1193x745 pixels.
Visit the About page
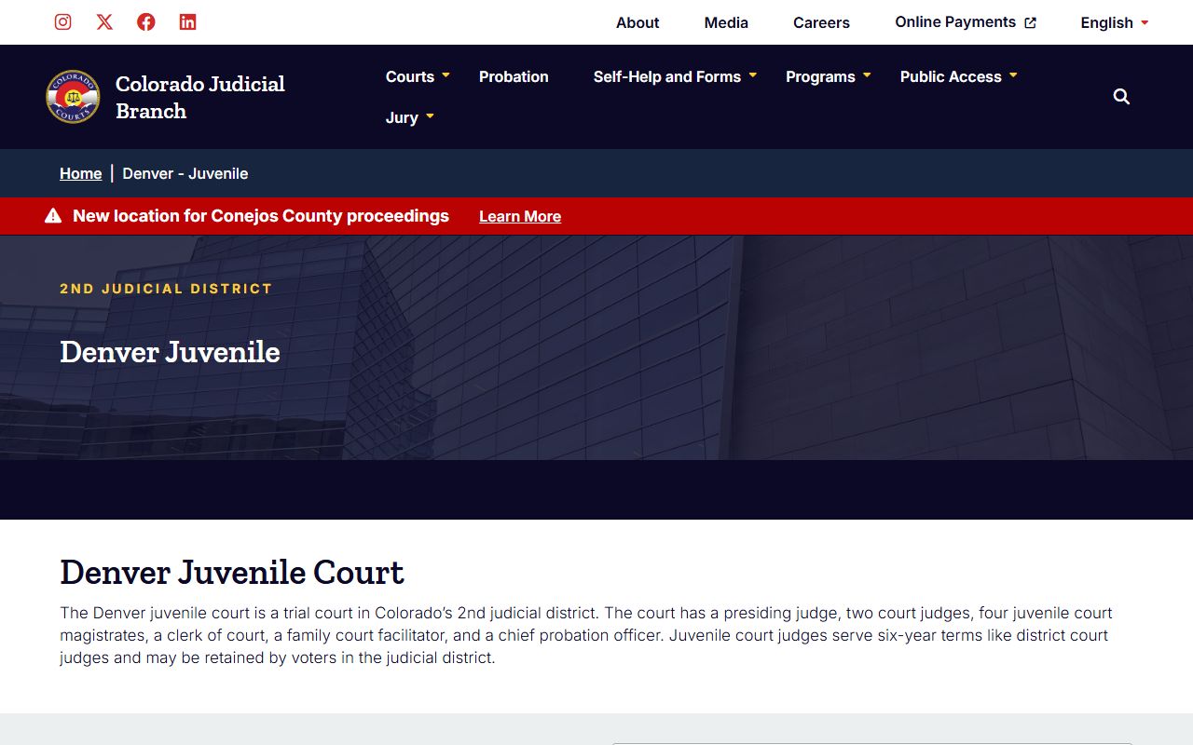pos(638,22)
